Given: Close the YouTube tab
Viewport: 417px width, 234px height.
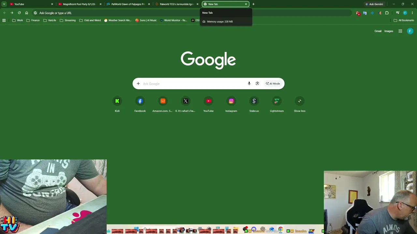Looking at the screenshot, I should point(52,4).
